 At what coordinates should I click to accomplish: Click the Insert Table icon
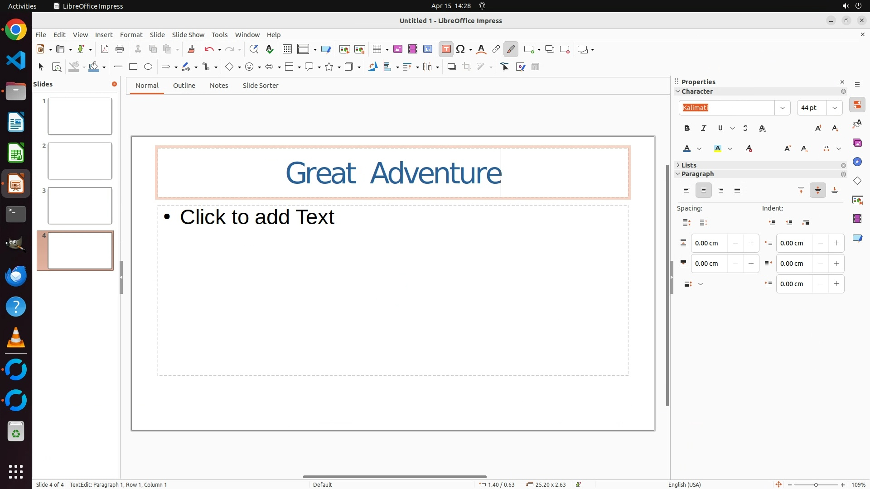[377, 49]
